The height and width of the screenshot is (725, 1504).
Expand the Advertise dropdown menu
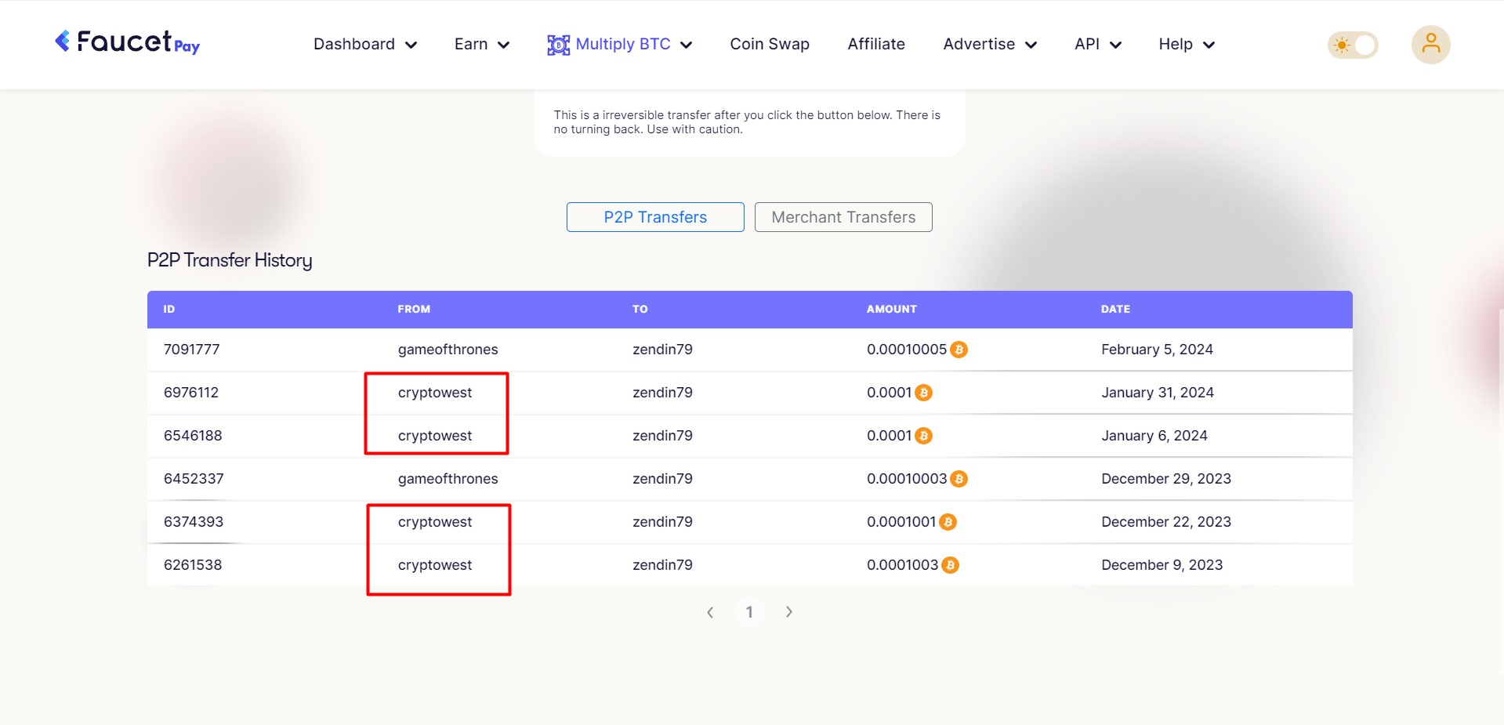[x=990, y=45]
